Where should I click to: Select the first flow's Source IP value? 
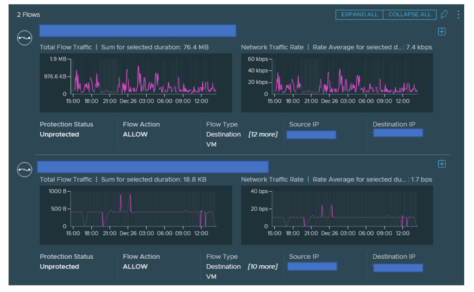[311, 135]
